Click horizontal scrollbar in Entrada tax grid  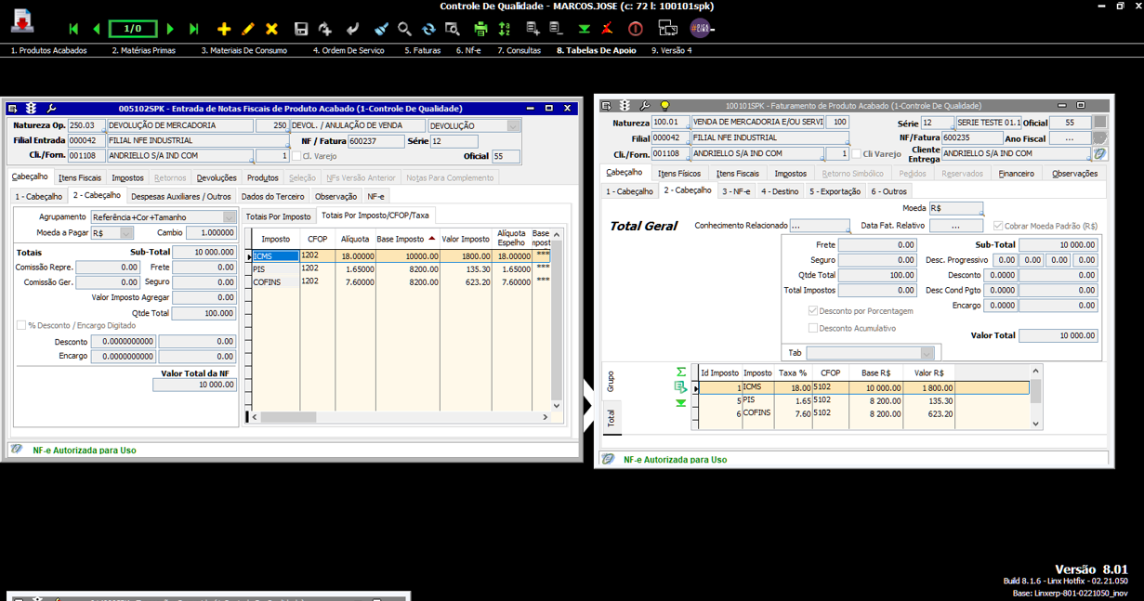pos(401,417)
